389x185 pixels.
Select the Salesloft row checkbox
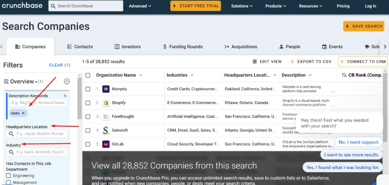88,130
